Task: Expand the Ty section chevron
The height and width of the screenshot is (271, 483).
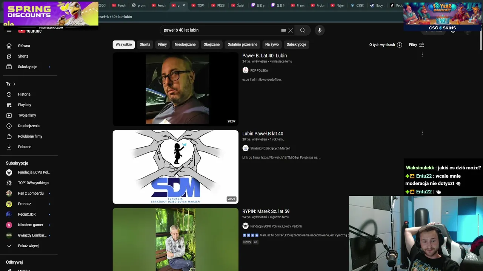Action: (x=14, y=84)
